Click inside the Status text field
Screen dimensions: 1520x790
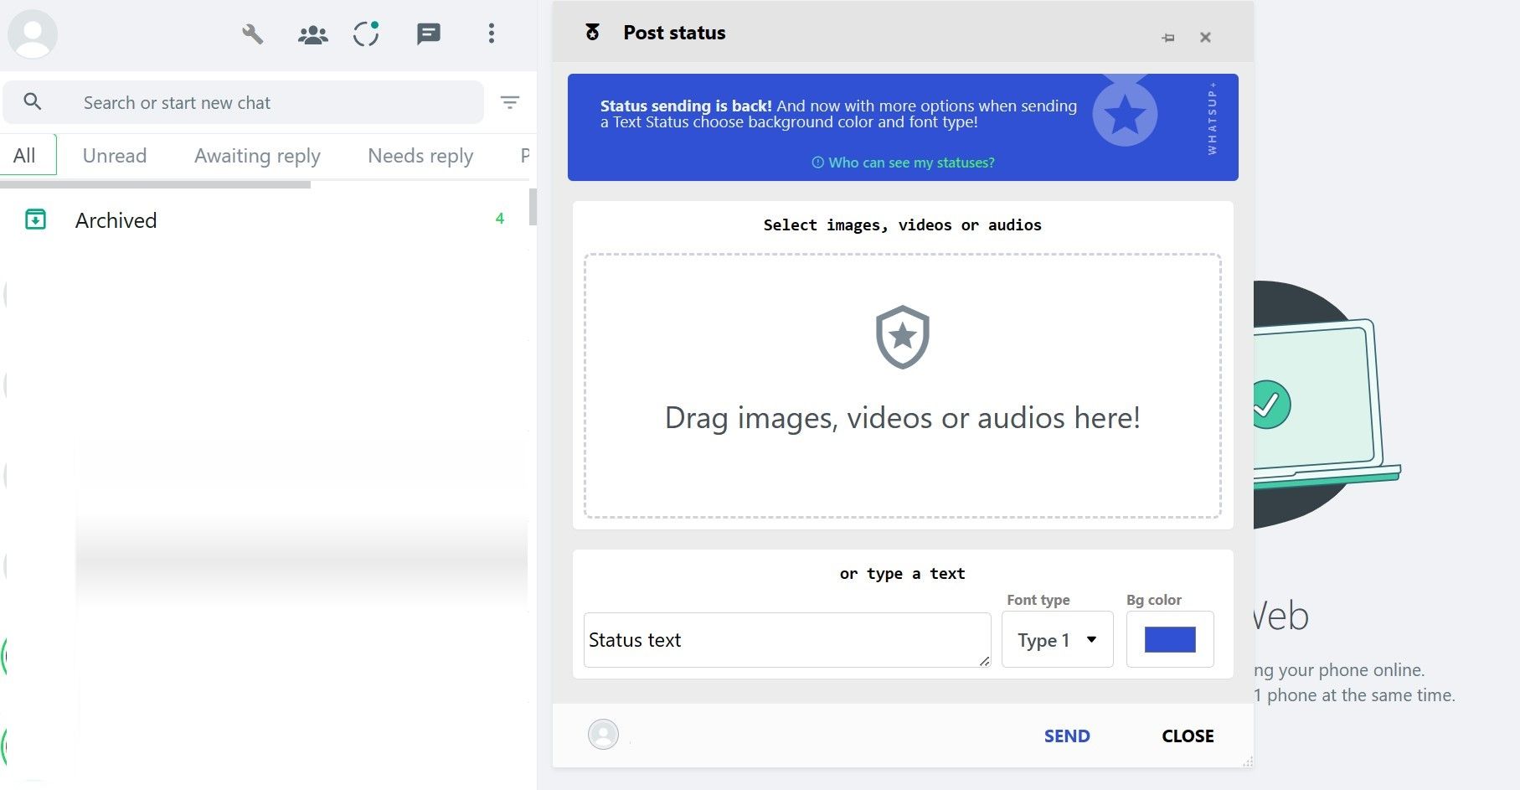(x=786, y=639)
